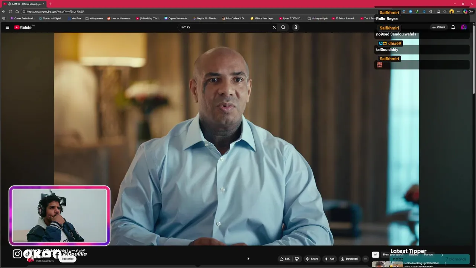This screenshot has width=476, height=268.
Task: Select the 'Related' chip
Action: [x=414, y=255]
